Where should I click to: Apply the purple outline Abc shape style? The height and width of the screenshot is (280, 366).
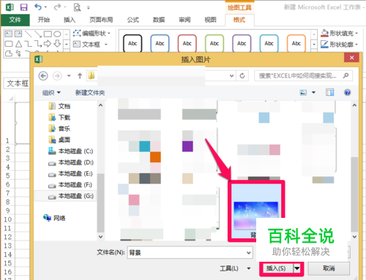coord(242,43)
